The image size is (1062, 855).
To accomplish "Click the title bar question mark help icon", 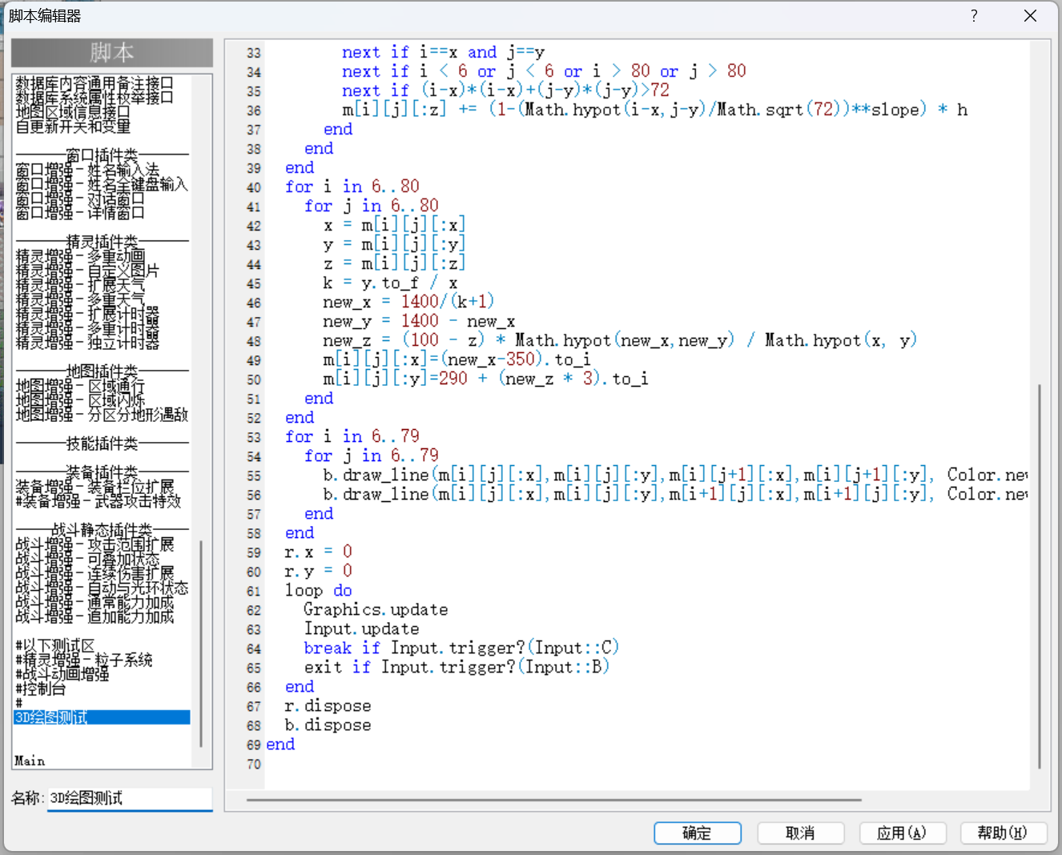I will (974, 15).
